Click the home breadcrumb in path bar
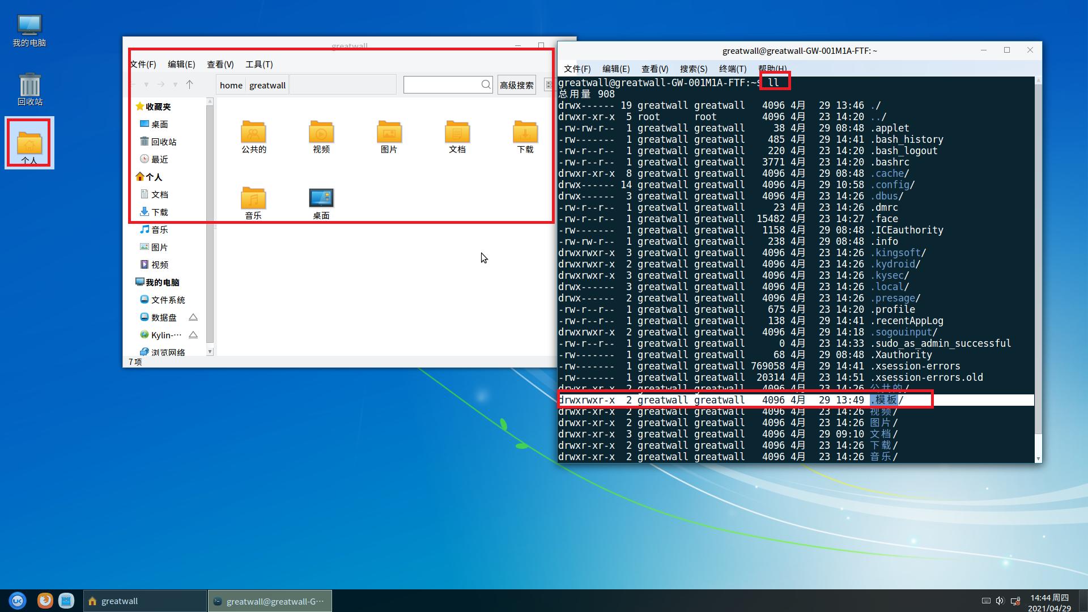Viewport: 1088px width, 612px height. [231, 85]
